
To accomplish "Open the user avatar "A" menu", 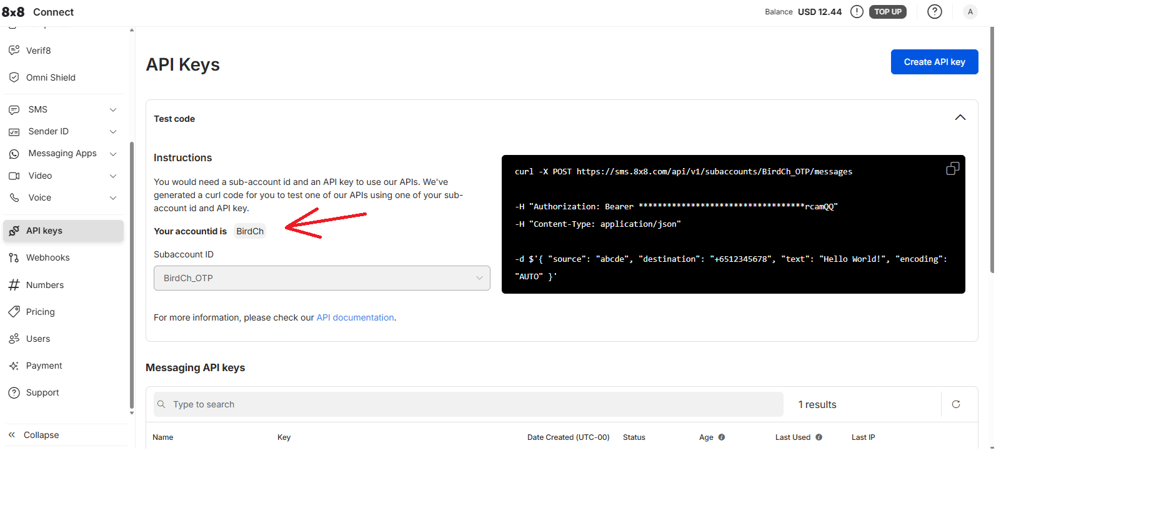I will [970, 11].
